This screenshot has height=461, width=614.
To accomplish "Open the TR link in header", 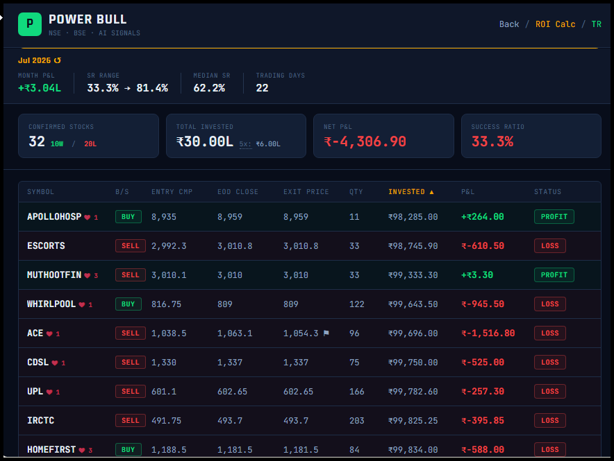I will (597, 24).
